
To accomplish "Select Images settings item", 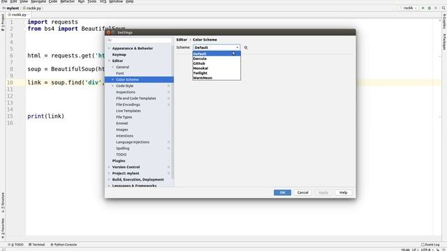I will 122,130.
